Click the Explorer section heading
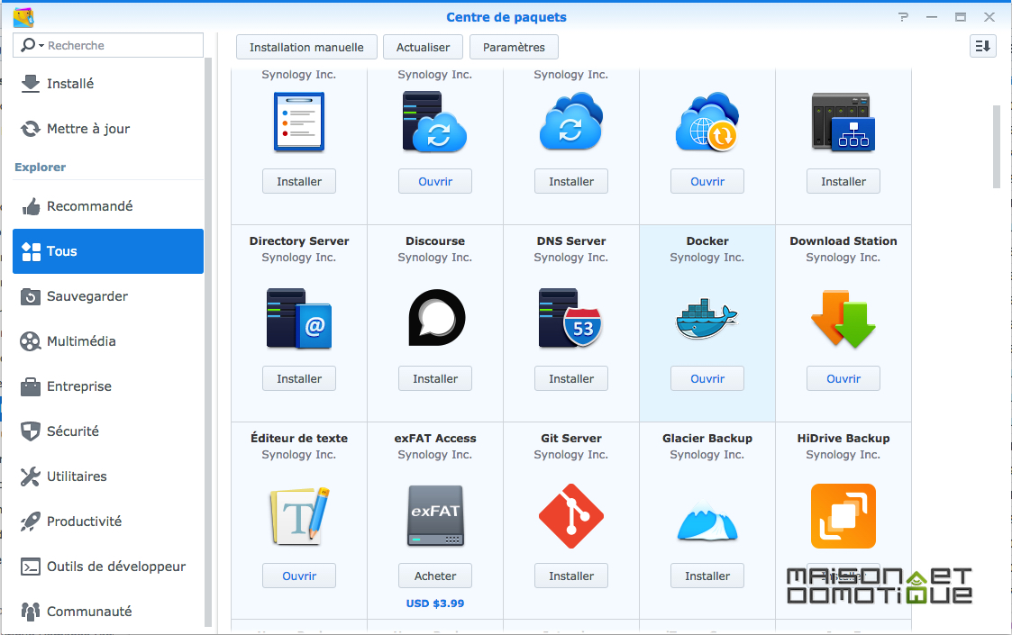 coord(40,168)
